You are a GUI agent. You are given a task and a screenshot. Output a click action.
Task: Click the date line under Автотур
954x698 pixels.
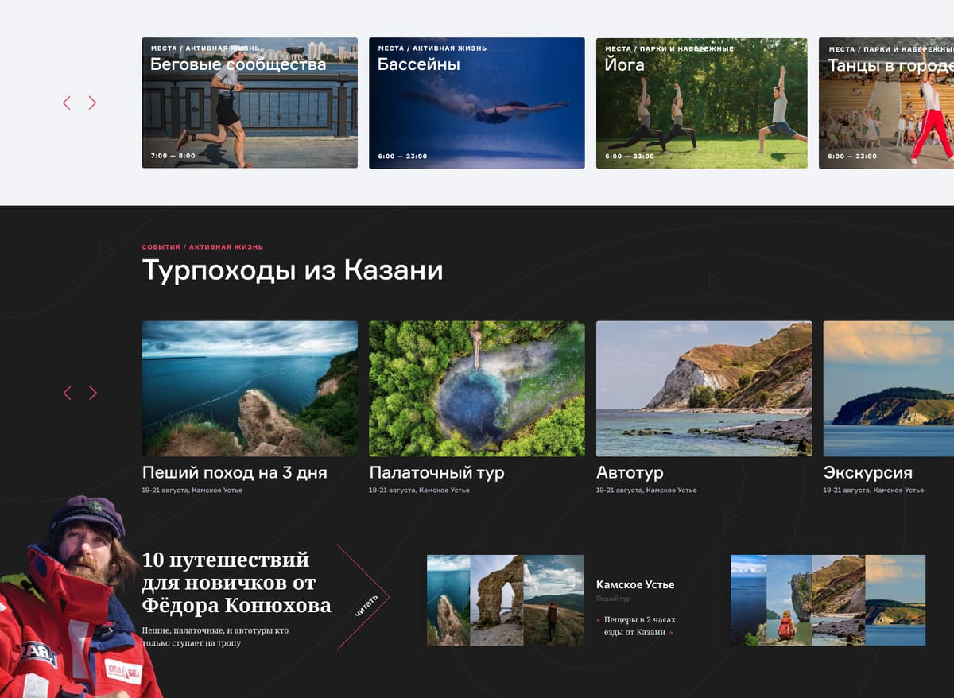click(646, 491)
